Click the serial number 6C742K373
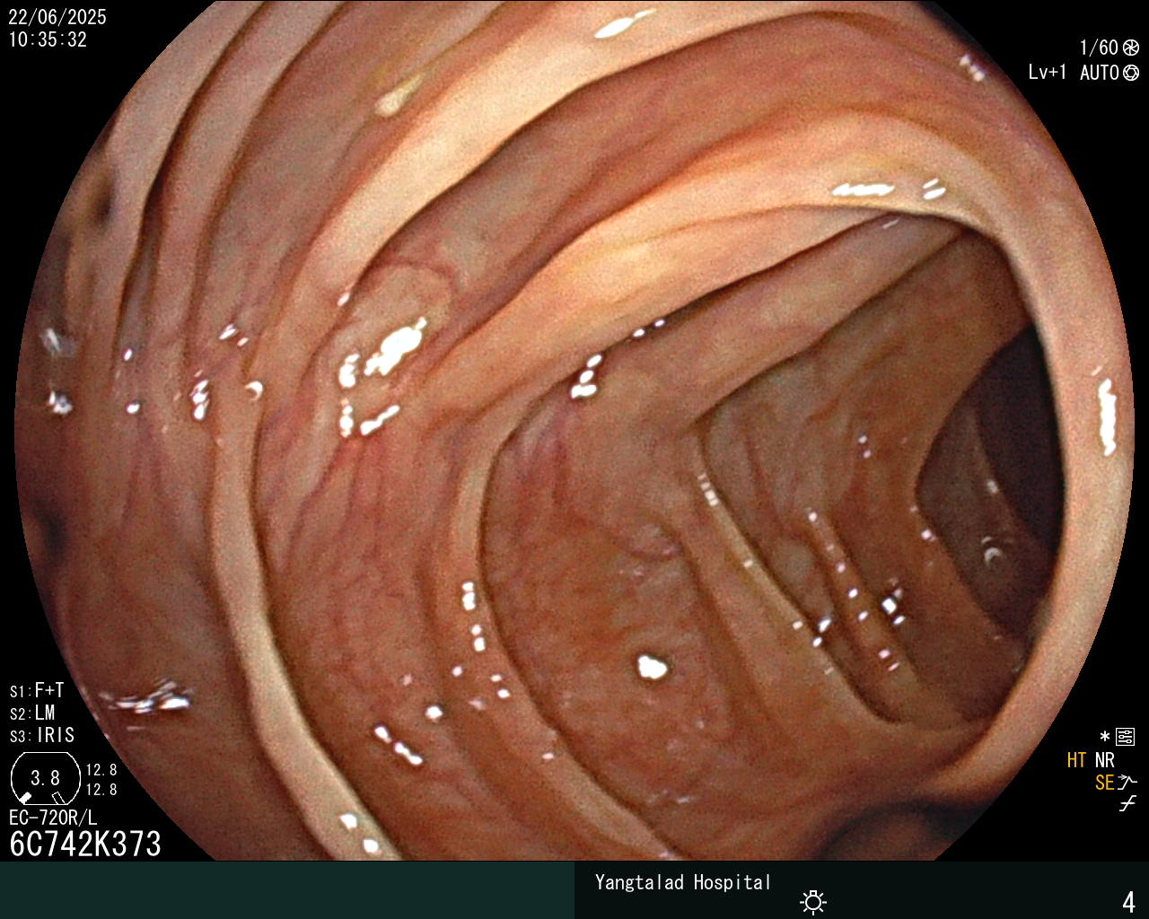Viewport: 1149px width, 919px height. click(x=85, y=844)
